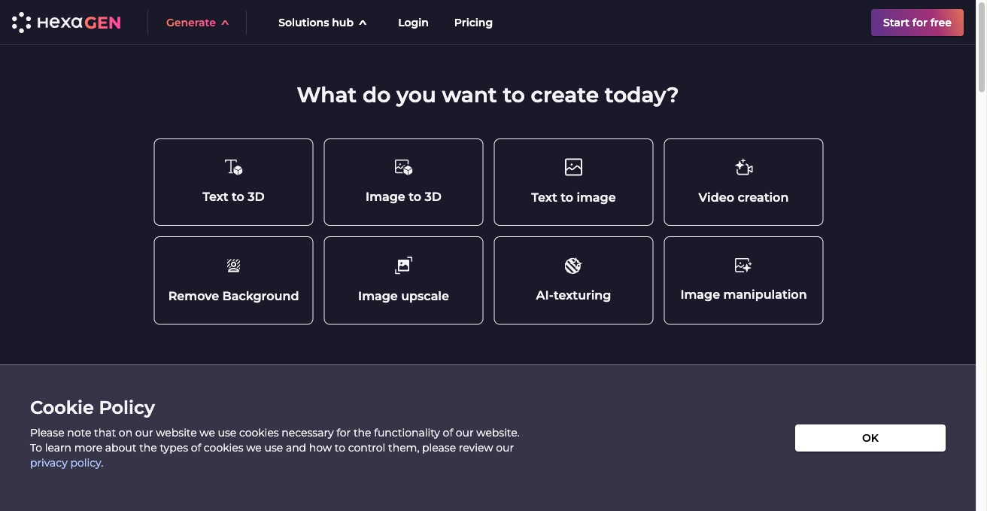The image size is (987, 511).
Task: Open the Generate dropdown menu
Action: (x=191, y=23)
